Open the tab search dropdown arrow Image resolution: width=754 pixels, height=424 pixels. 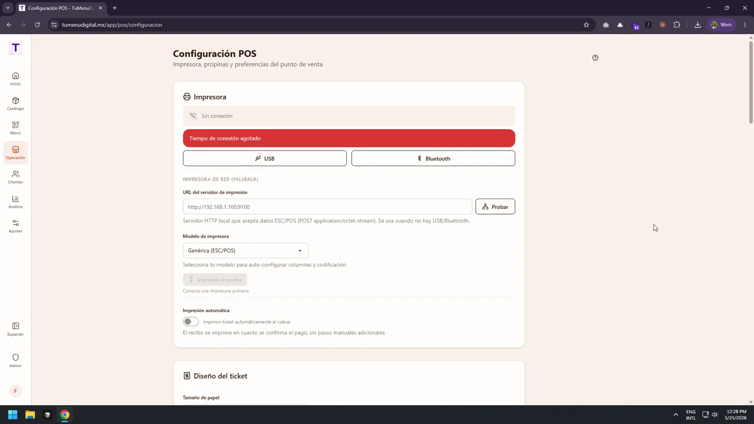(8, 8)
